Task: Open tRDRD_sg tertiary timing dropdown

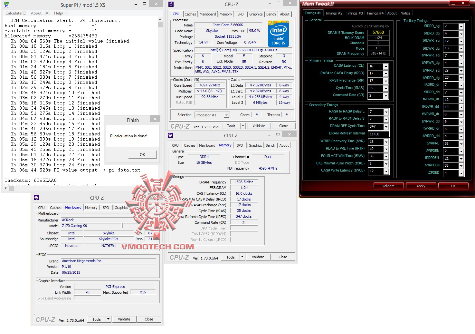Action: pyautogui.click(x=461, y=26)
